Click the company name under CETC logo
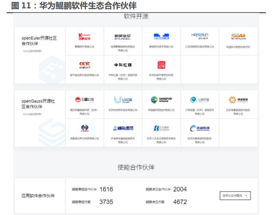277x215 pixels. point(84,75)
